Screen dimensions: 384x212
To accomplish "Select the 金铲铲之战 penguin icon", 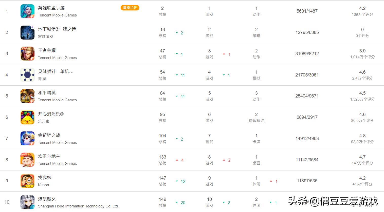I will (x=27, y=139).
